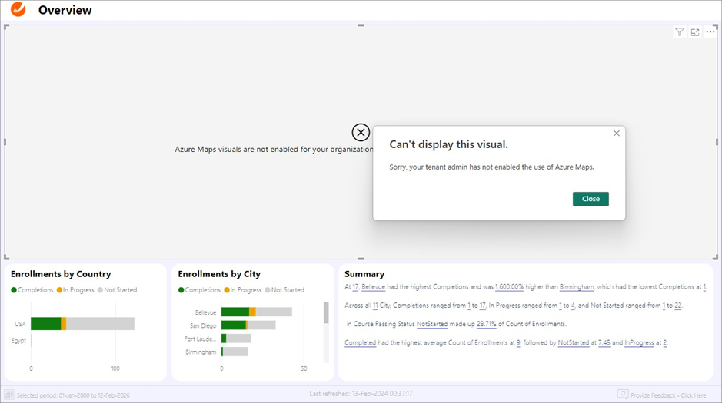Select the green Completions bar for USA
This screenshot has height=403, width=722.
click(46, 324)
